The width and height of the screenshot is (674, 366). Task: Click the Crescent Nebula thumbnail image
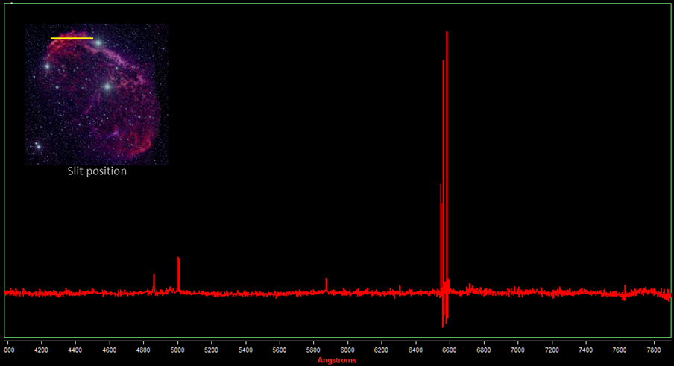[96, 94]
